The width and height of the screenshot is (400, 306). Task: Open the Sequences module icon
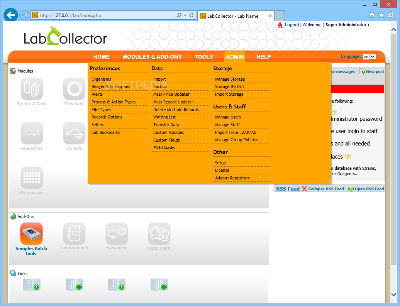32,134
